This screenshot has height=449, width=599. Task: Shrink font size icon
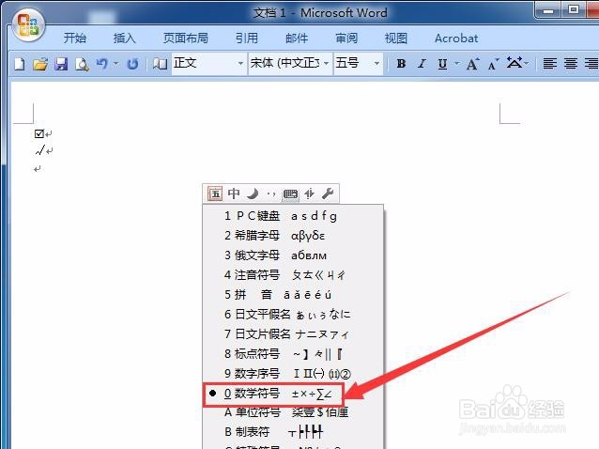[493, 64]
